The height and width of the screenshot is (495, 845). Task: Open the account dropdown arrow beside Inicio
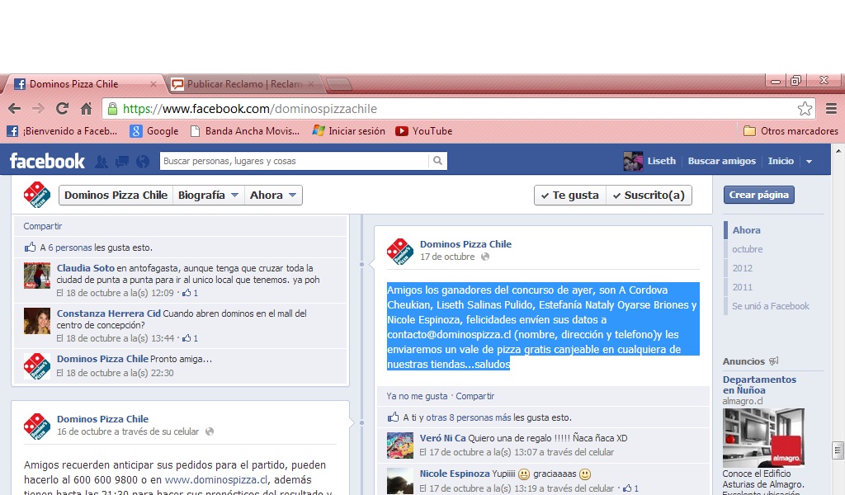point(809,162)
